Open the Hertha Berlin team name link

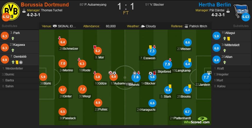pyautogui.click(x=215, y=5)
